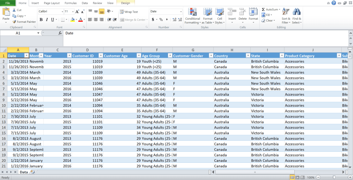Expand the Country column filter dropdown
353x180 pixels.
click(248, 56)
